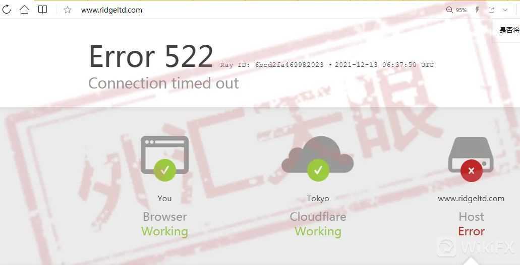The image size is (520, 265).
Task: Click the red X error badge on the host
Action: point(471,170)
